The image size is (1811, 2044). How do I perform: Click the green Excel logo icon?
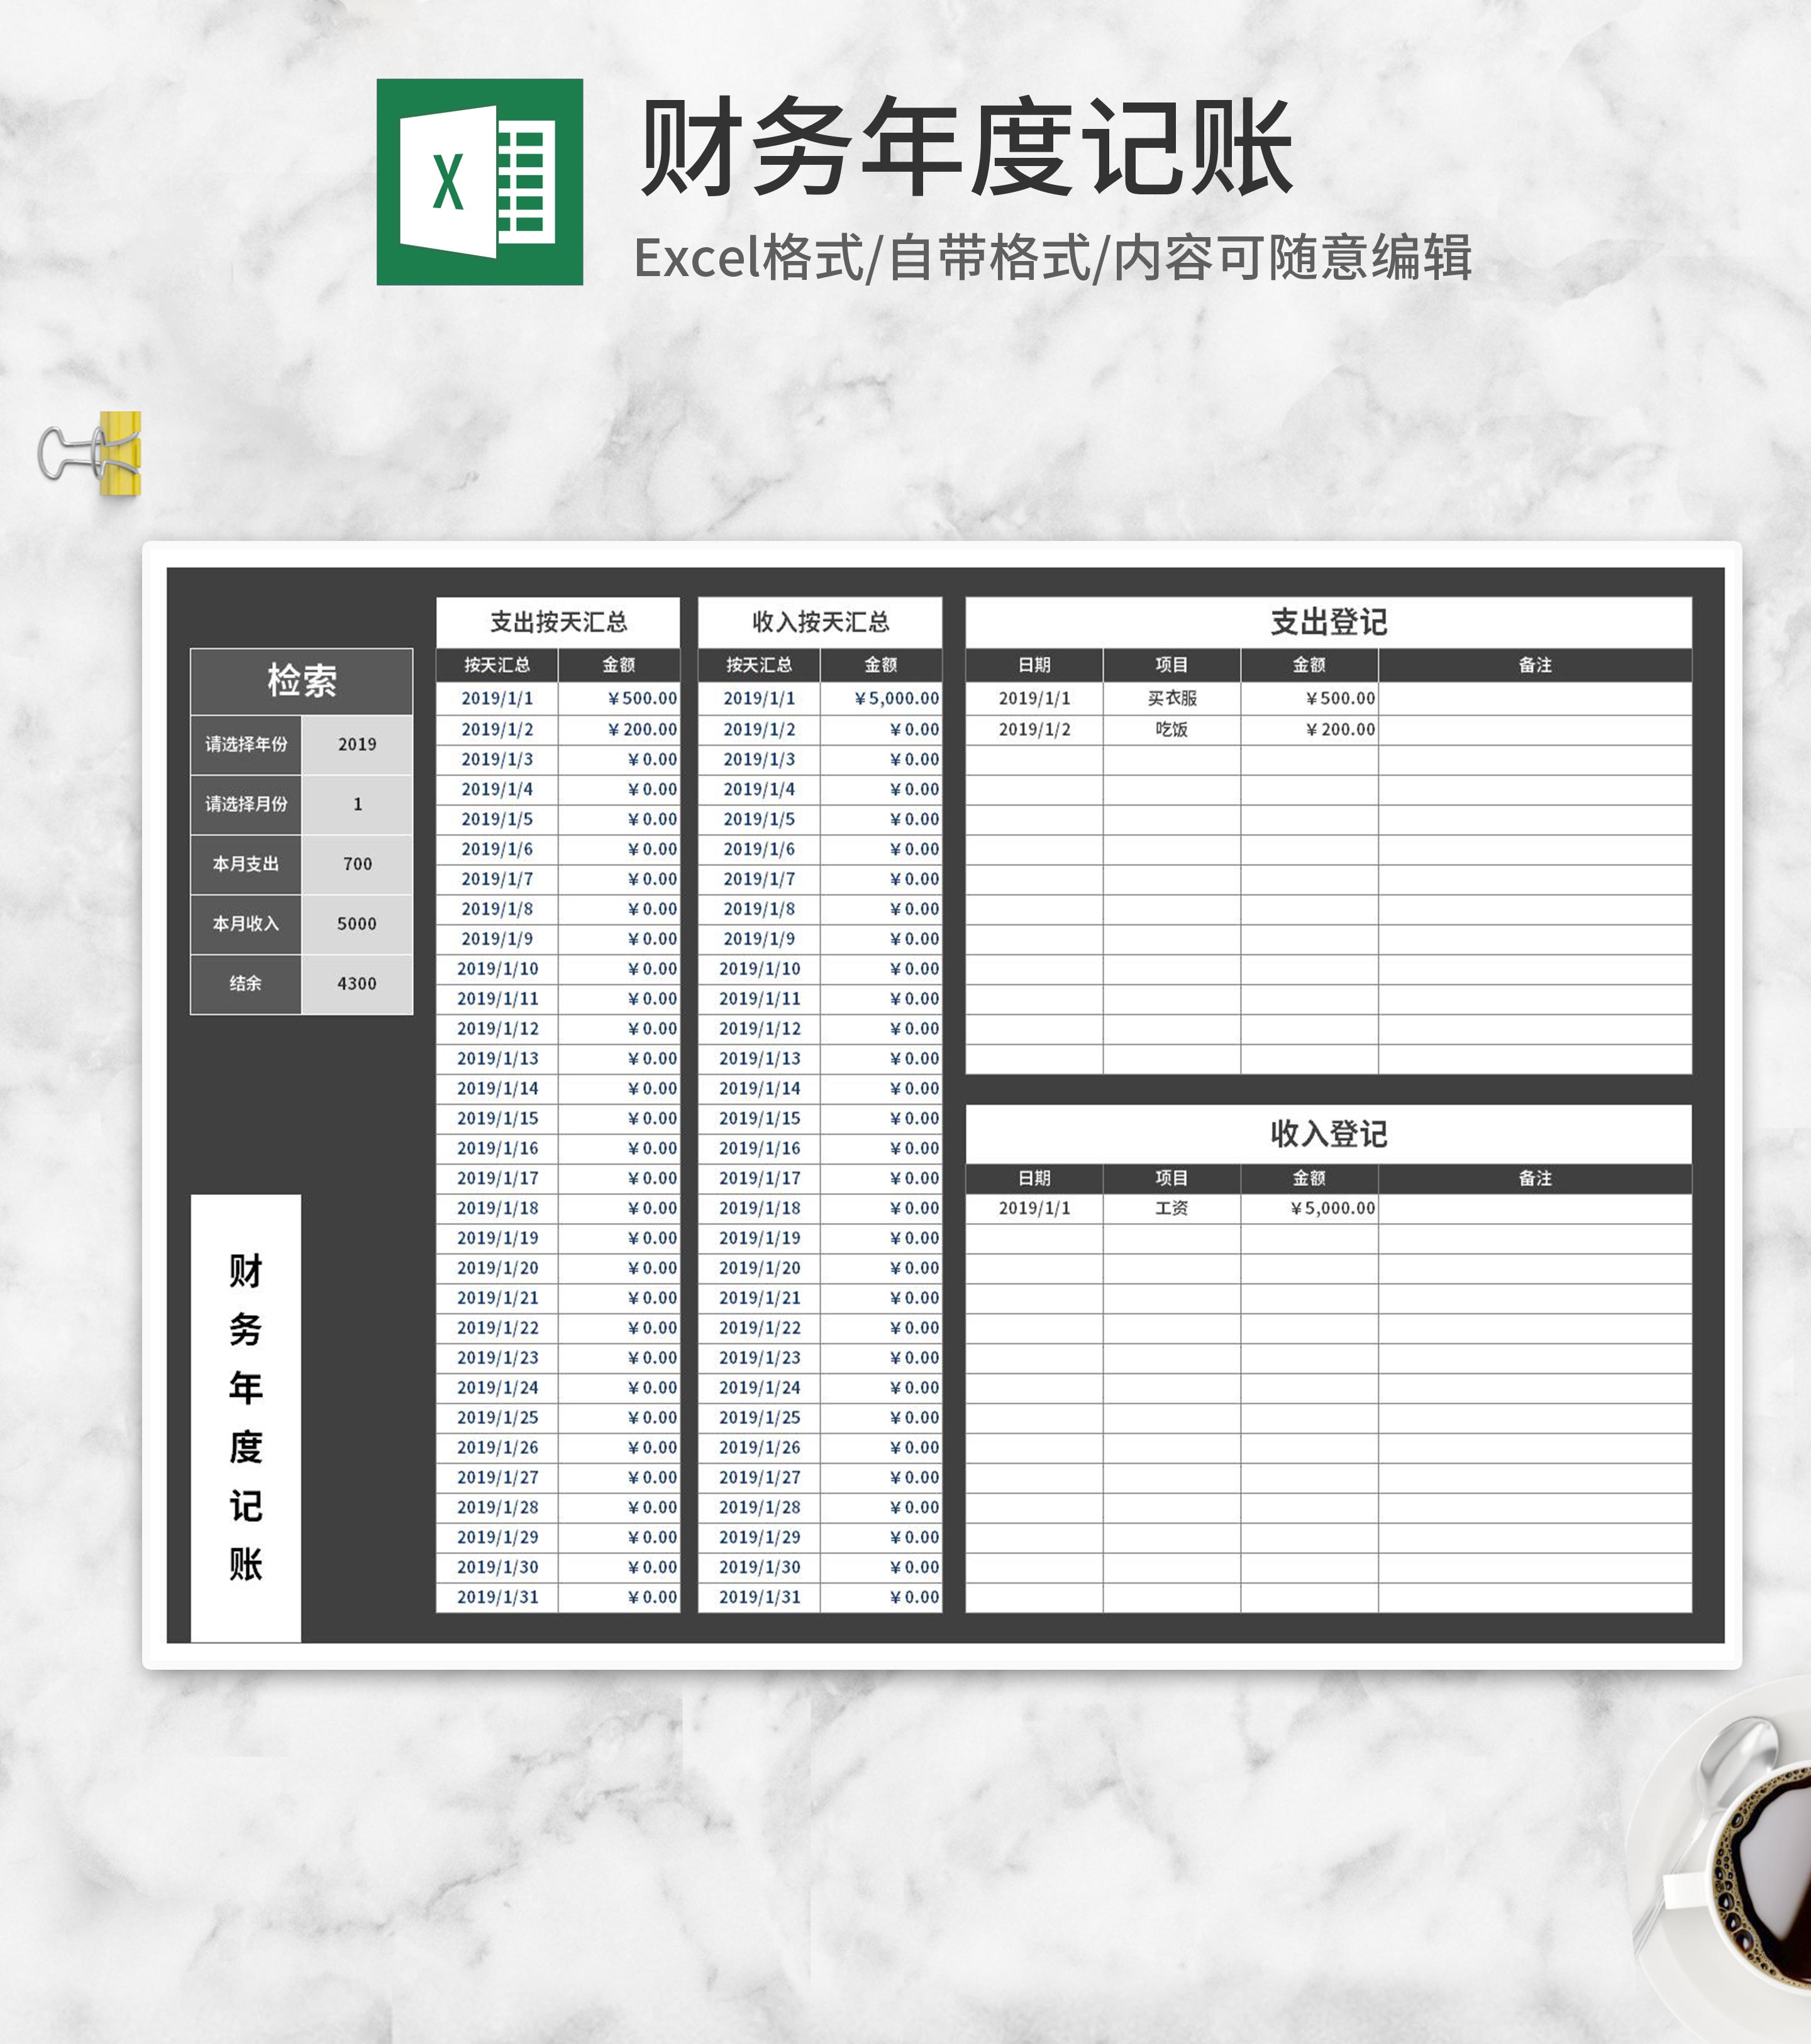pos(479,182)
